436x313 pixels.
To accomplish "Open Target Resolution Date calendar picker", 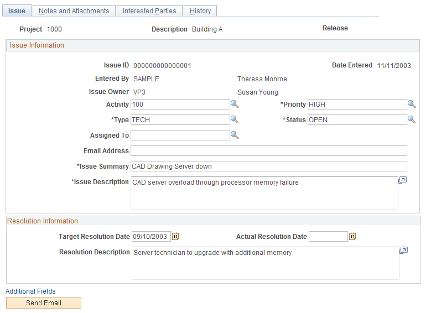I will point(175,236).
